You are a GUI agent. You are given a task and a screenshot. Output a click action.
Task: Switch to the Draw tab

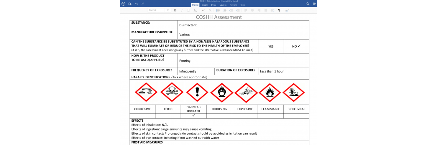coord(214,5)
